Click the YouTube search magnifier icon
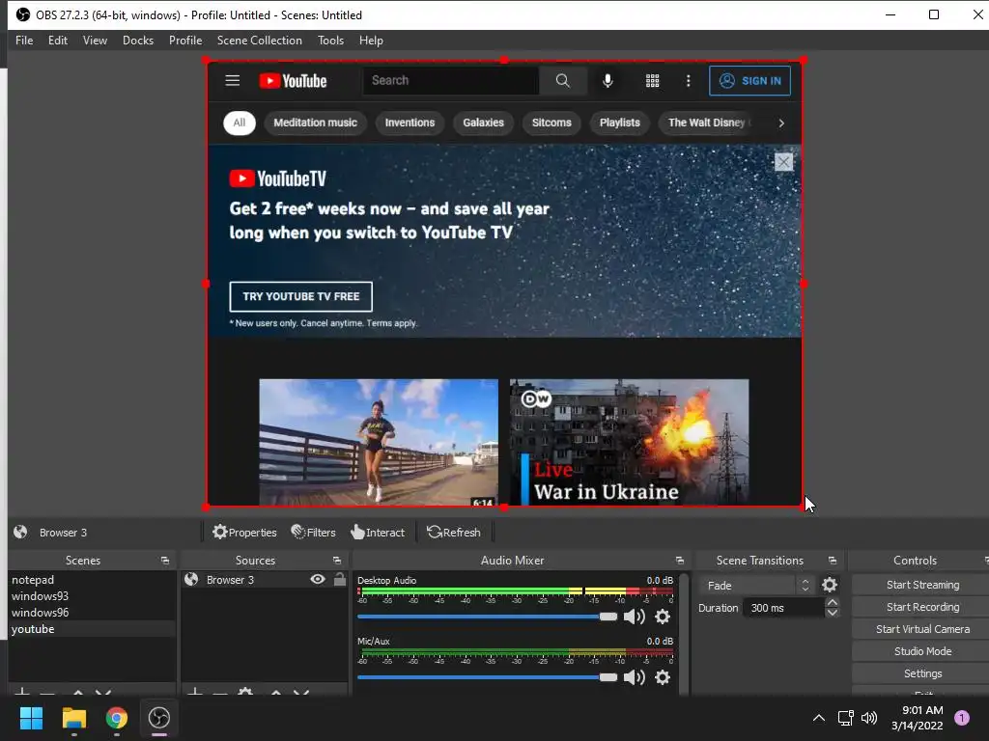 563,81
